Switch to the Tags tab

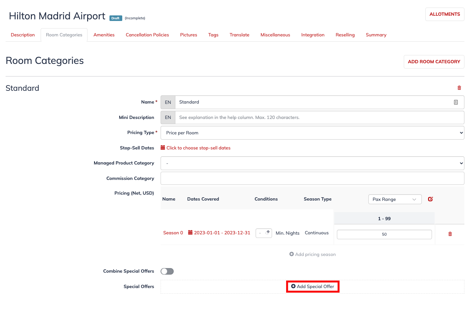point(213,35)
